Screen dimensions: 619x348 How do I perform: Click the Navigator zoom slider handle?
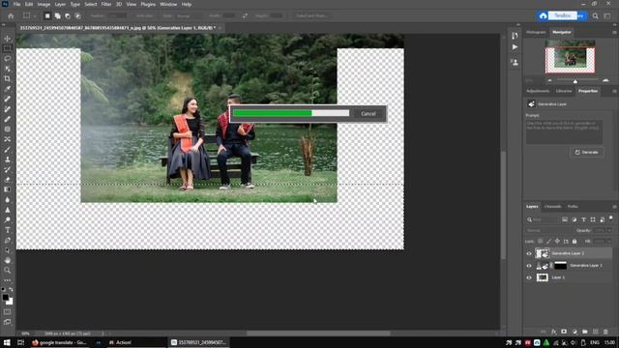pyautogui.click(x=575, y=81)
